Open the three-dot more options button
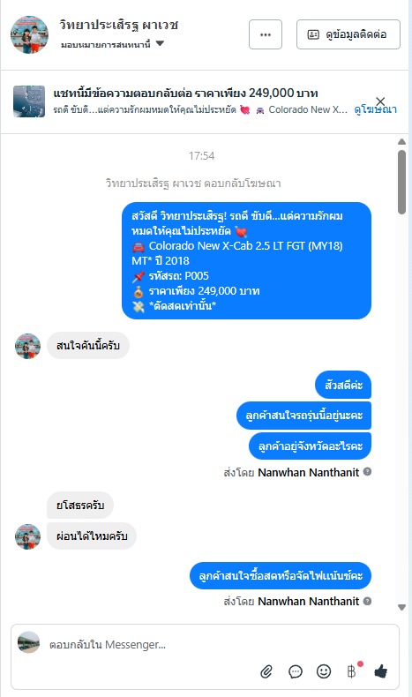The width and height of the screenshot is (412, 697). coord(266,34)
